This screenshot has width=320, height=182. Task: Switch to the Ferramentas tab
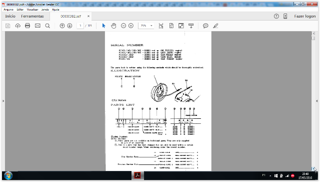coord(32,16)
